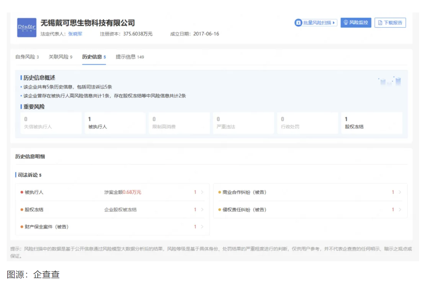The width and height of the screenshot is (424, 285).
Task: Expand the 被执行人 litigation row chevron
Action: tap(202, 192)
